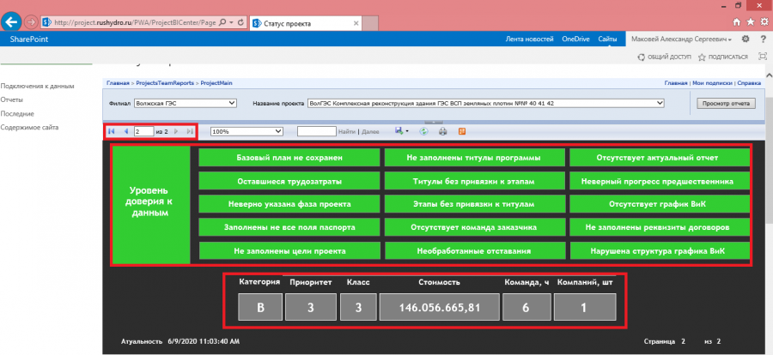Toggle focus on content mode icon
Image resolution: width=773 pixels, height=355 pixels.
[x=762, y=57]
